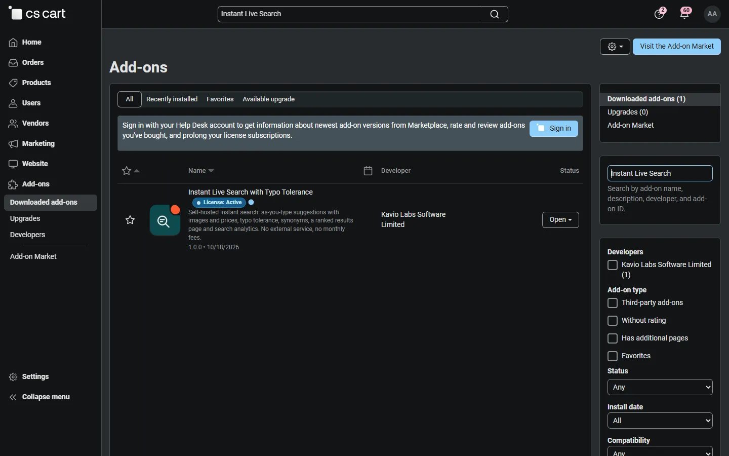
Task: Open the gear settings dropdown button
Action: 615,47
